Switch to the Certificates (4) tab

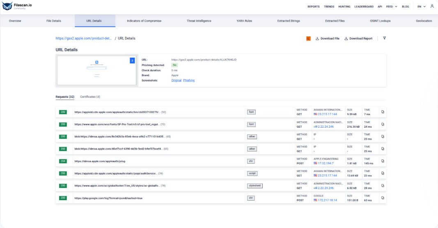[x=90, y=97]
